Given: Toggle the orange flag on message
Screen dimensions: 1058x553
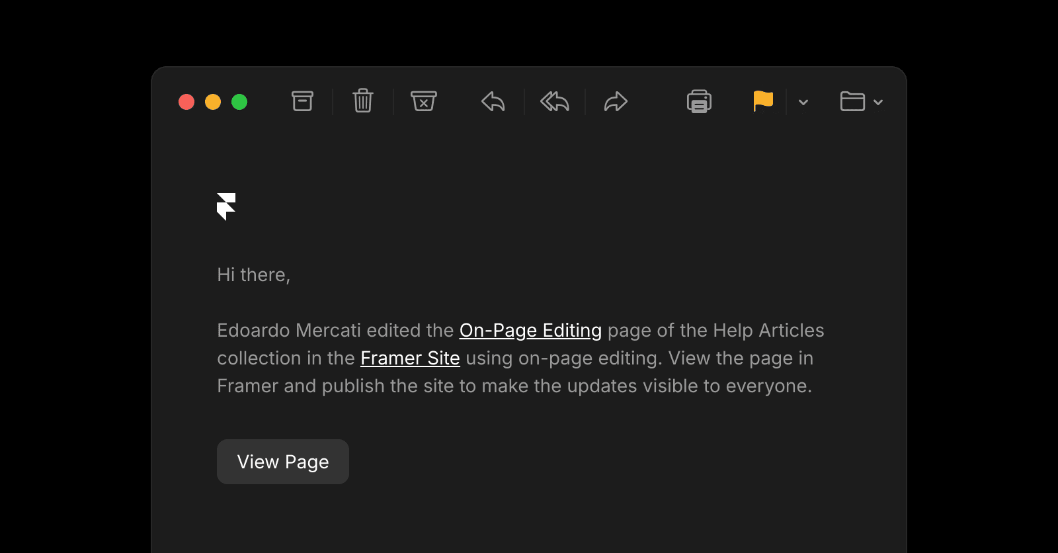Looking at the screenshot, I should (763, 101).
